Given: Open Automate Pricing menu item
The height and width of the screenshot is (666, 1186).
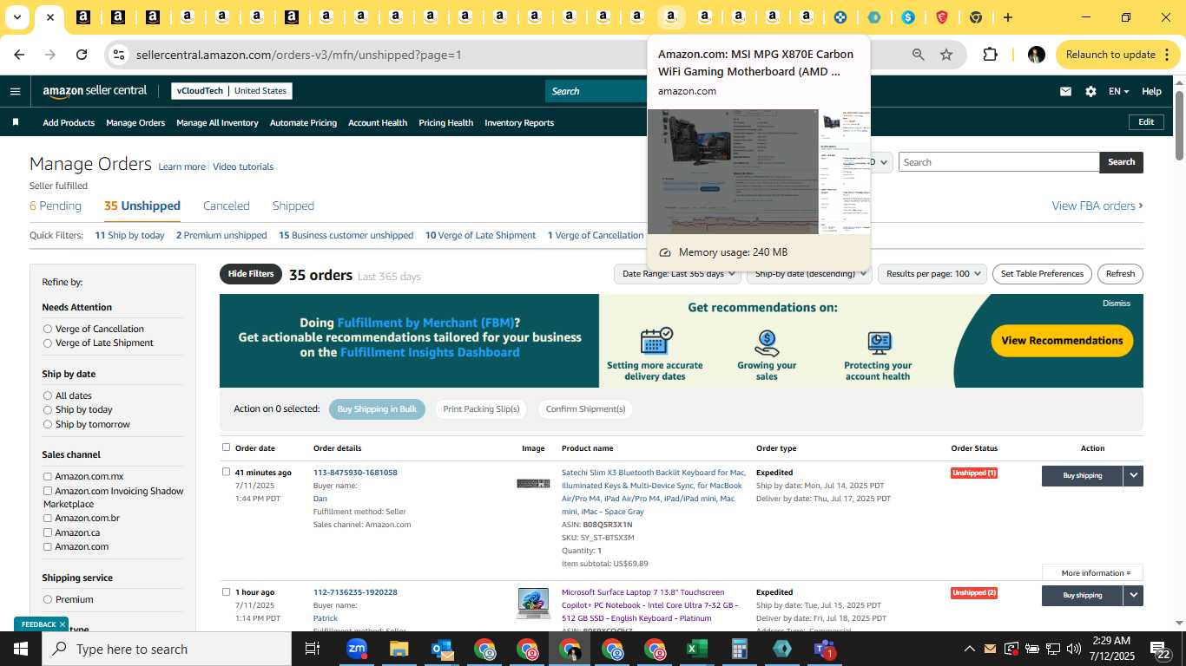Looking at the screenshot, I should pos(303,122).
